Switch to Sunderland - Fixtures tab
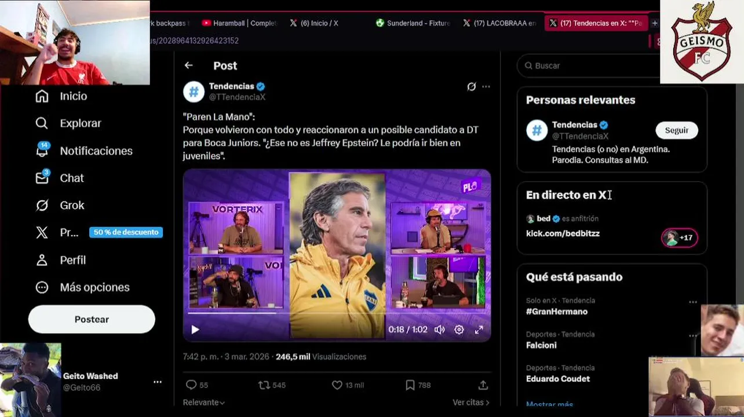744x417 pixels. pyautogui.click(x=413, y=23)
